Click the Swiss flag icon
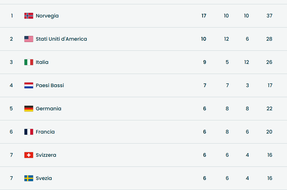The height and width of the screenshot is (190, 287). 29,155
